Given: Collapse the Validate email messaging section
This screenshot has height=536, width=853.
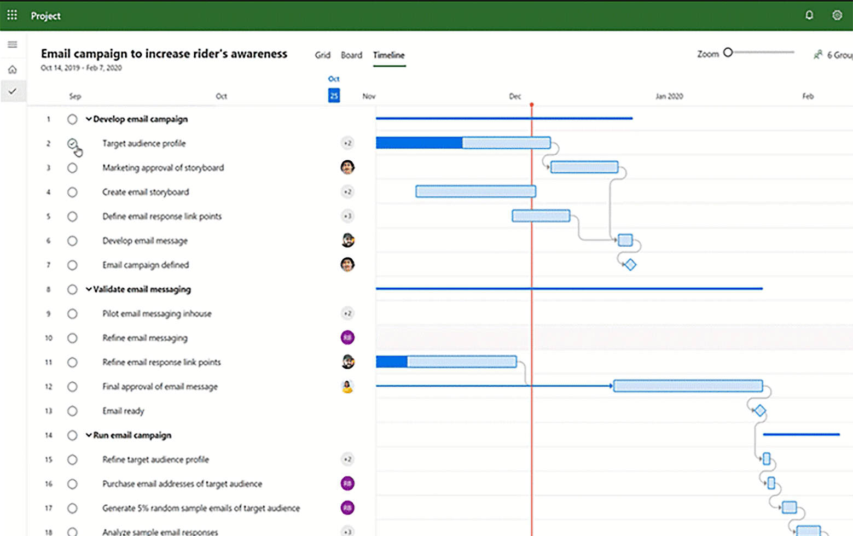Looking at the screenshot, I should coord(88,289).
